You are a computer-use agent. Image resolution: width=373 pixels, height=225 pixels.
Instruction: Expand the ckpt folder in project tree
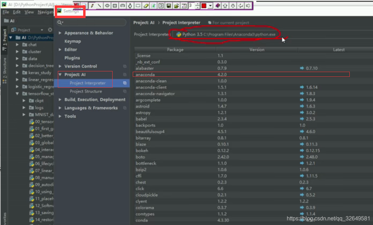coord(24,101)
